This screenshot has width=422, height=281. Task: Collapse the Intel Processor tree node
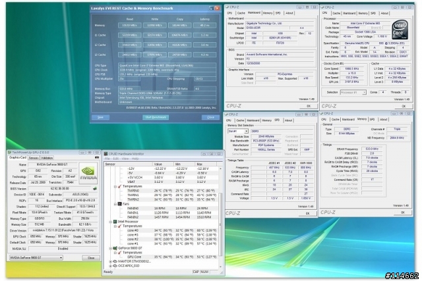pos(110,222)
